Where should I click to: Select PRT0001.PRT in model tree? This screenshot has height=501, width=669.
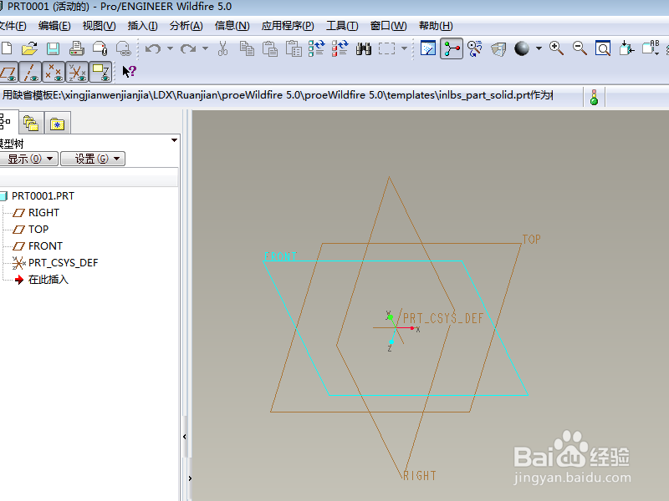pyautogui.click(x=43, y=196)
